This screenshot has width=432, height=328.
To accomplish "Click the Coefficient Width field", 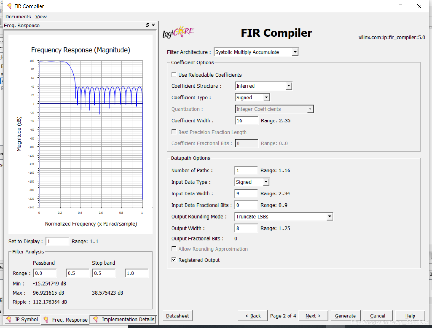I will point(246,120).
